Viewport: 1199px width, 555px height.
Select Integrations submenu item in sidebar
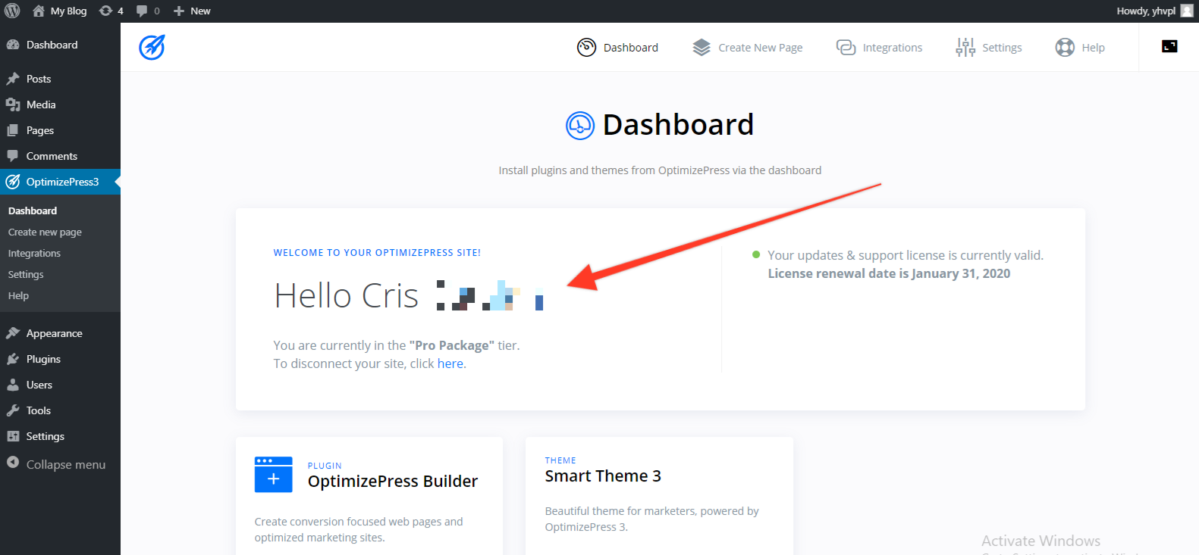coord(34,253)
